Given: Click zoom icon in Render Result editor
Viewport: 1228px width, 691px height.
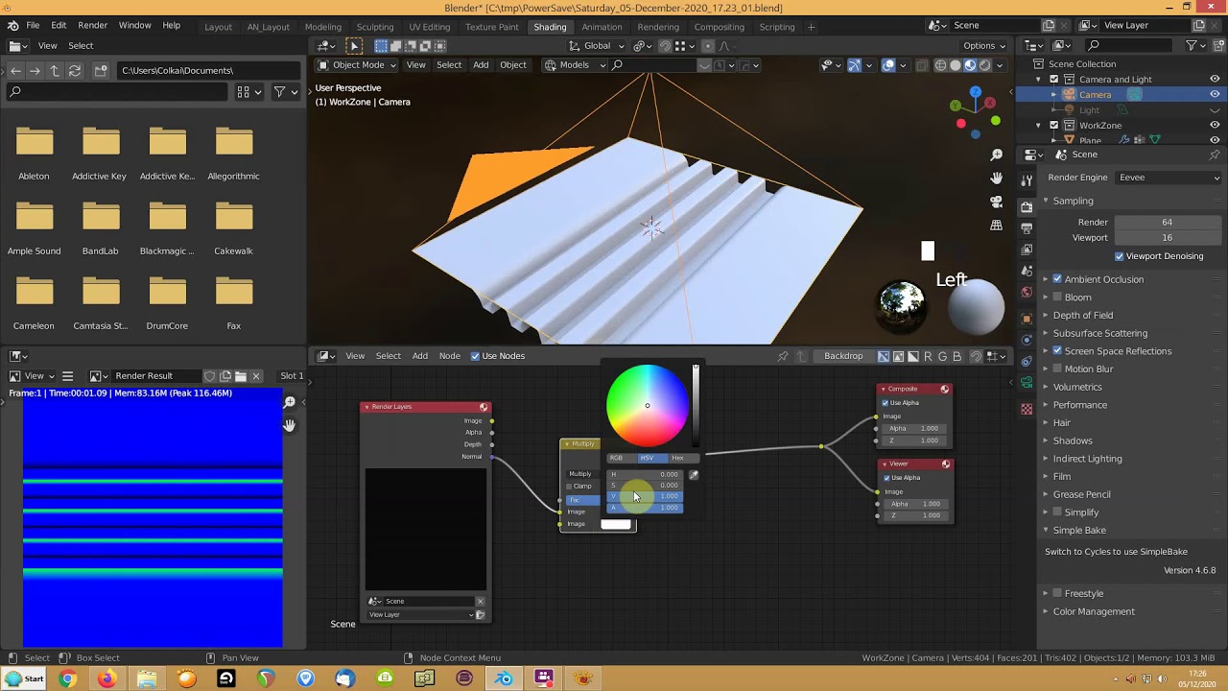Looking at the screenshot, I should coord(289,402).
